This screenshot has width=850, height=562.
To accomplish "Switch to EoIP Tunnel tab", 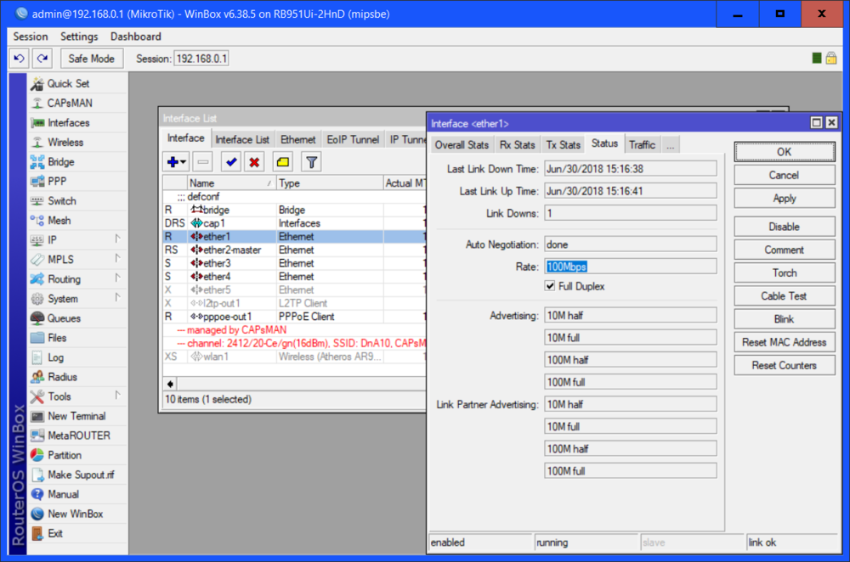I will point(353,140).
